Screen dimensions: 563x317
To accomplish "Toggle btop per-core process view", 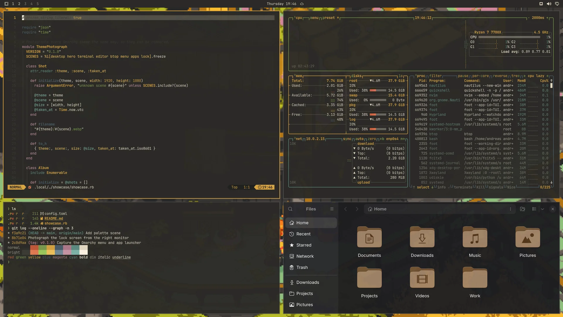I will pos(480,76).
